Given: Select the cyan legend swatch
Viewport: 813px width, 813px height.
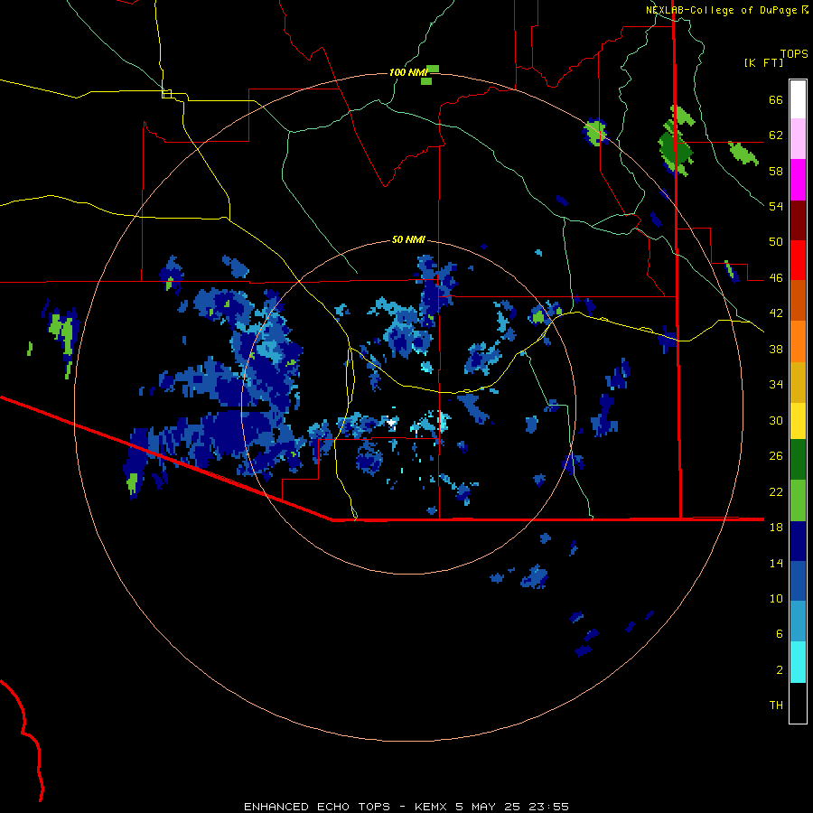Looking at the screenshot, I should (798, 662).
